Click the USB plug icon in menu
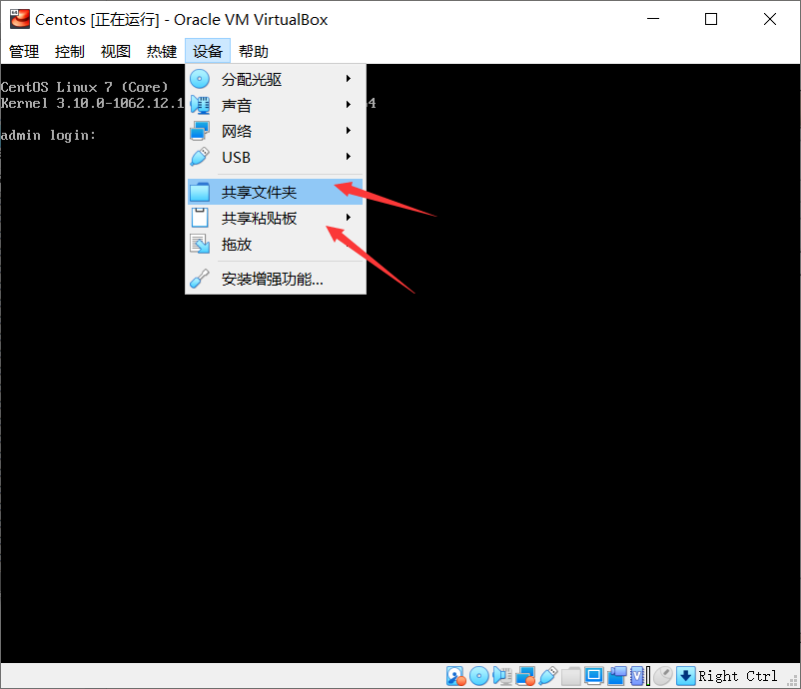Screen dimensions: 801x689 [x=200, y=157]
